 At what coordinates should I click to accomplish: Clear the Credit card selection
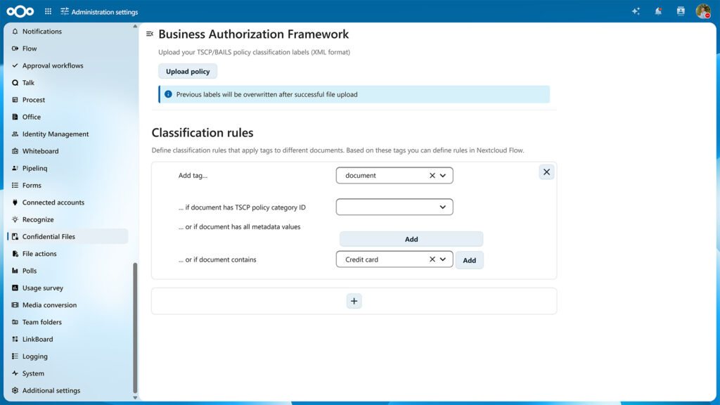pos(432,259)
